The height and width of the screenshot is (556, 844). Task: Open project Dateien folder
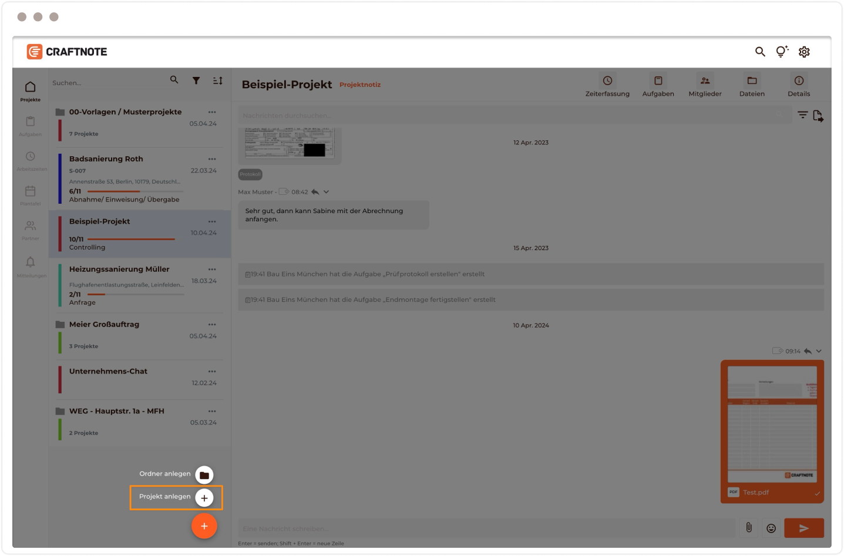(x=752, y=81)
